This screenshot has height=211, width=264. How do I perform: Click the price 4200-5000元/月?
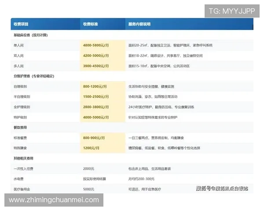pos(96,56)
